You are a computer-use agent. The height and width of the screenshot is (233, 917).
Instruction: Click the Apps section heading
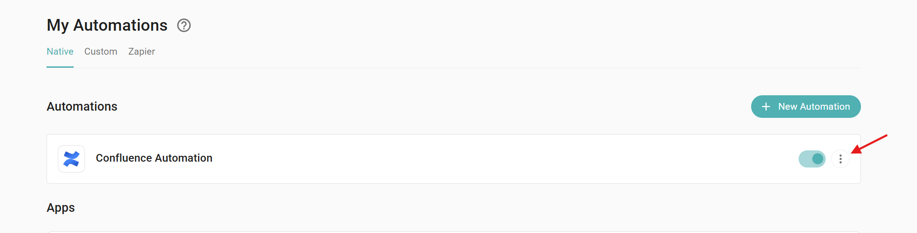pyautogui.click(x=61, y=208)
